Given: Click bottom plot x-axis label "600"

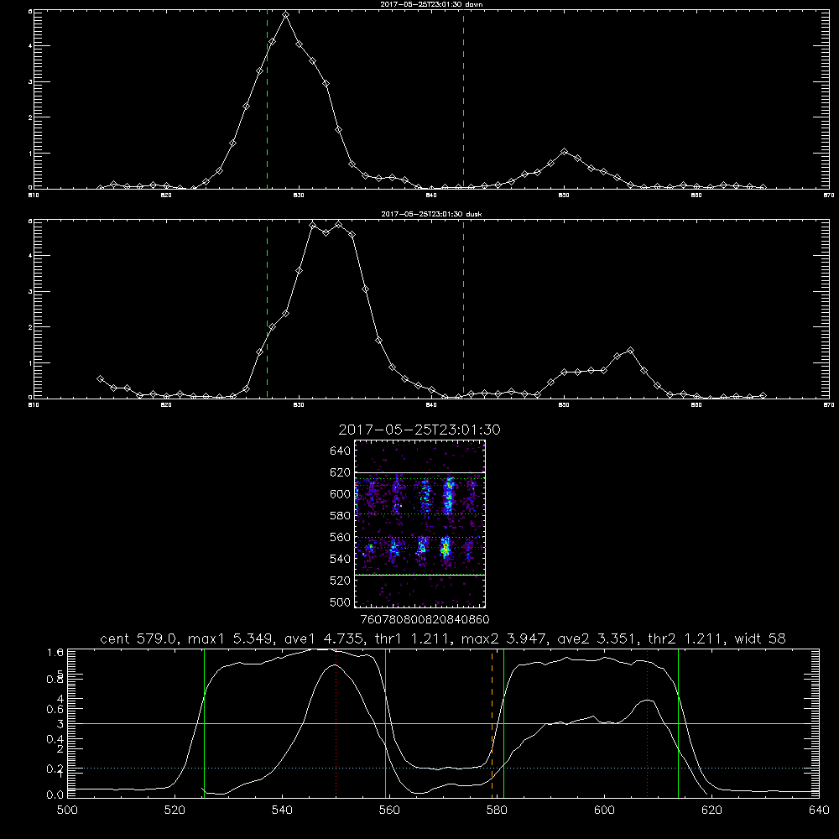Looking at the screenshot, I should click(604, 810).
